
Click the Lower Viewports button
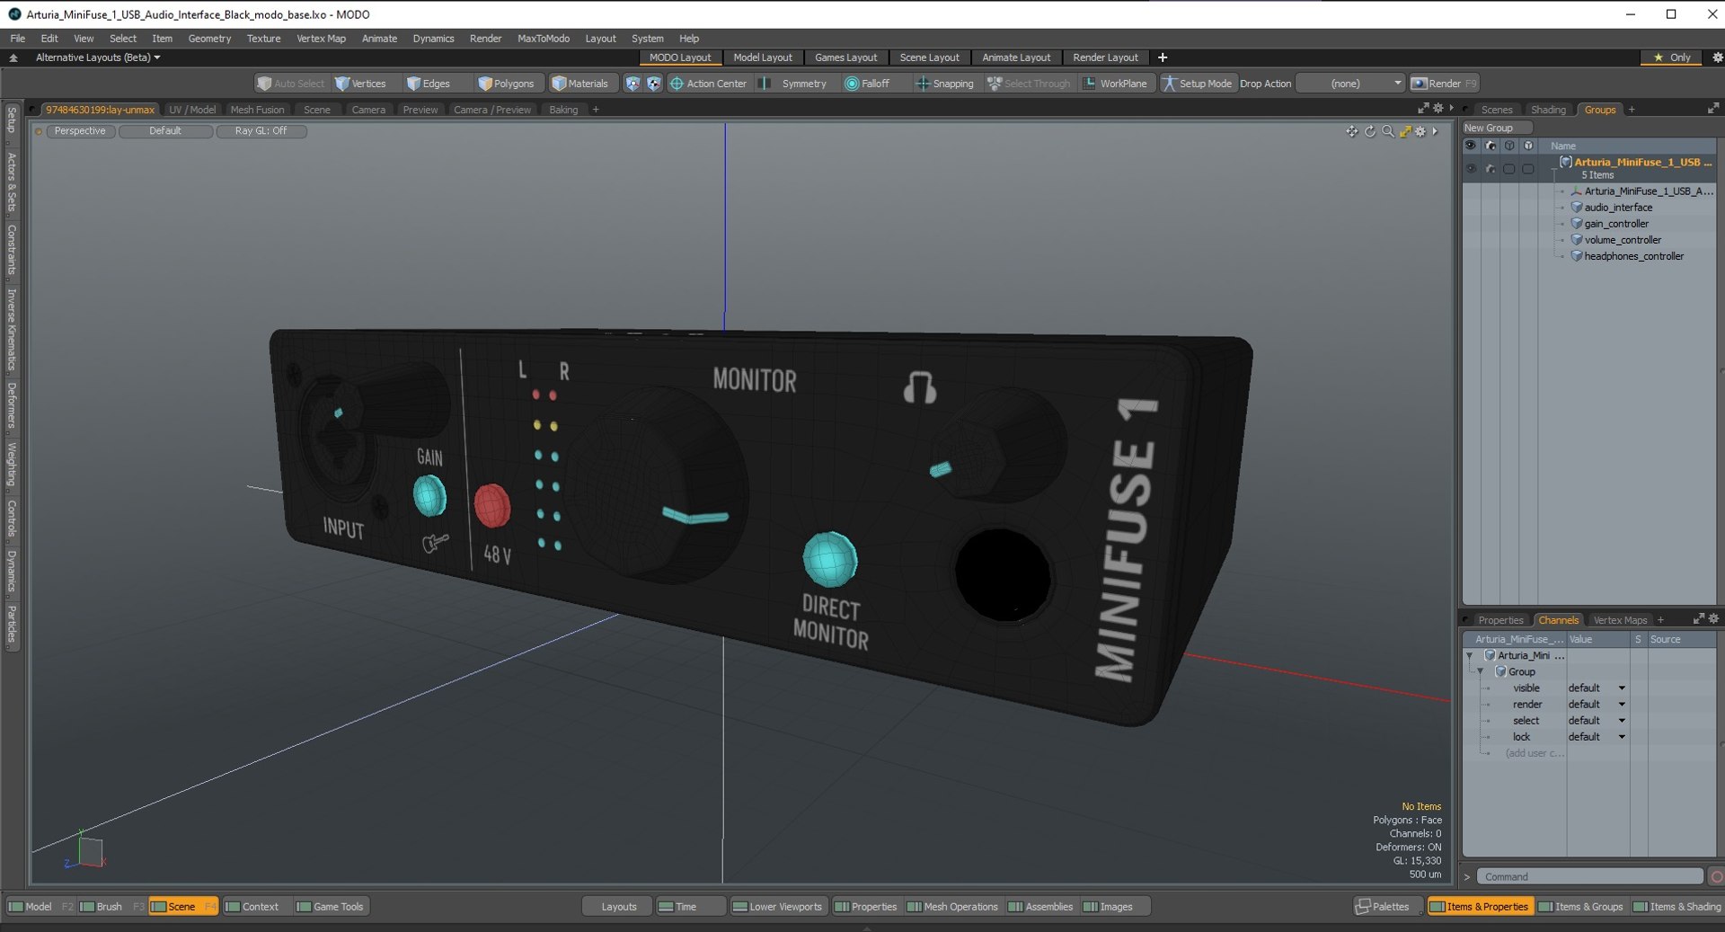coord(777,907)
